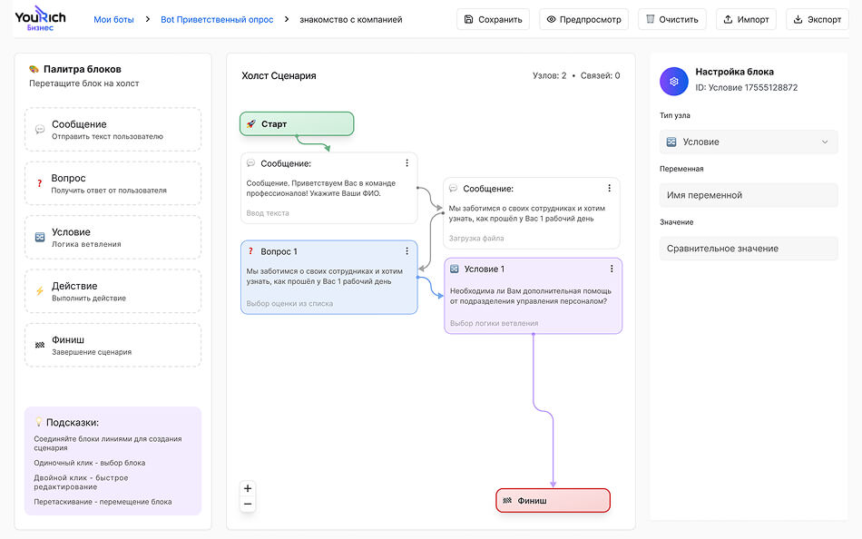Image resolution: width=862 pixels, height=539 pixels.
Task: Click the three-dot menu on Условие 1 block
Action: pyautogui.click(x=612, y=269)
